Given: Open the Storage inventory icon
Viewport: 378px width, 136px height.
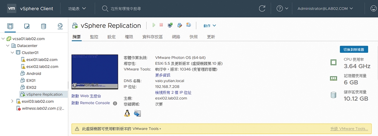Looking at the screenshot, I should [43, 26].
